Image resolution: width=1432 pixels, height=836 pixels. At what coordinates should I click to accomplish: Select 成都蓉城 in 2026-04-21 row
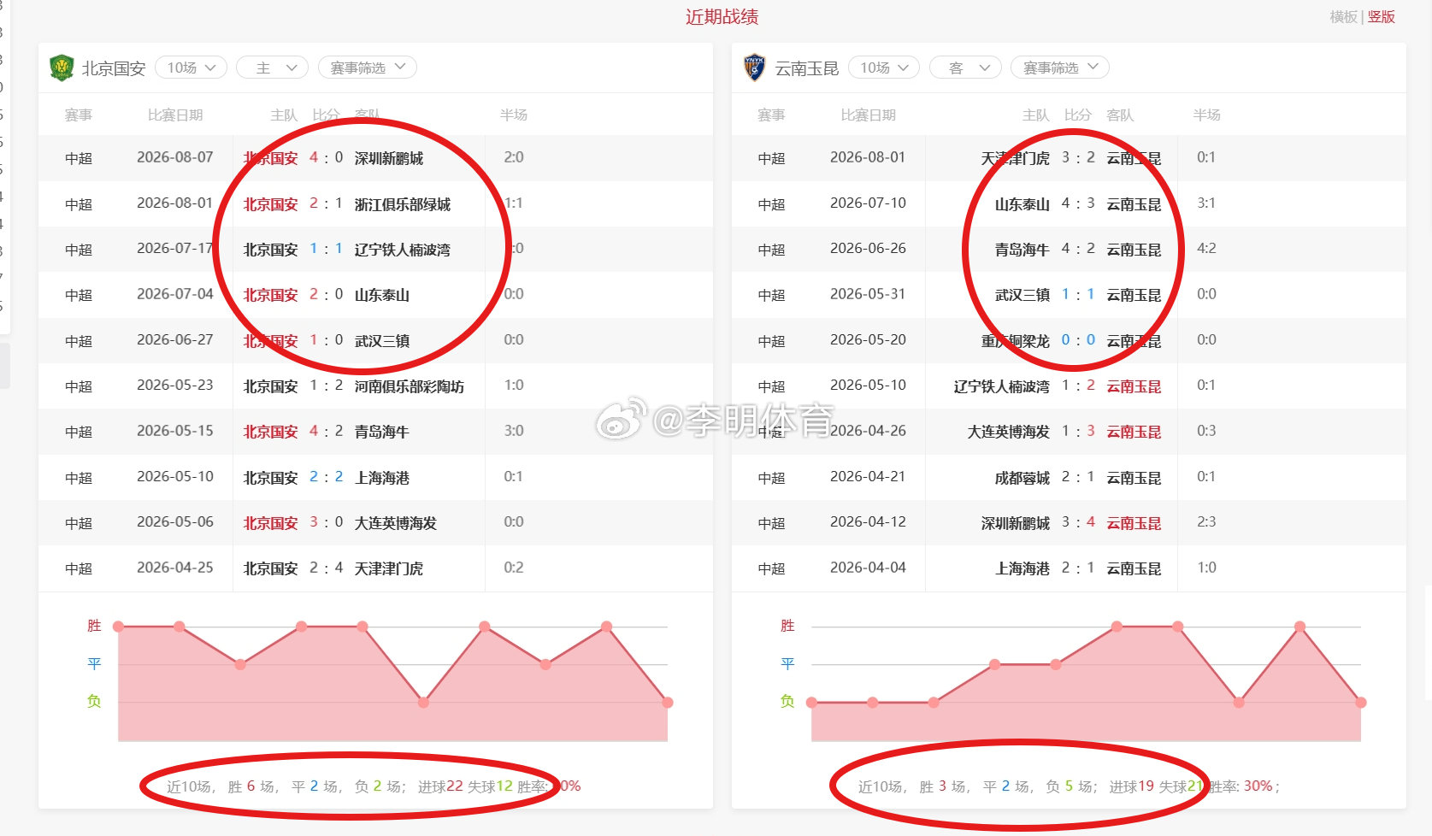click(1022, 478)
